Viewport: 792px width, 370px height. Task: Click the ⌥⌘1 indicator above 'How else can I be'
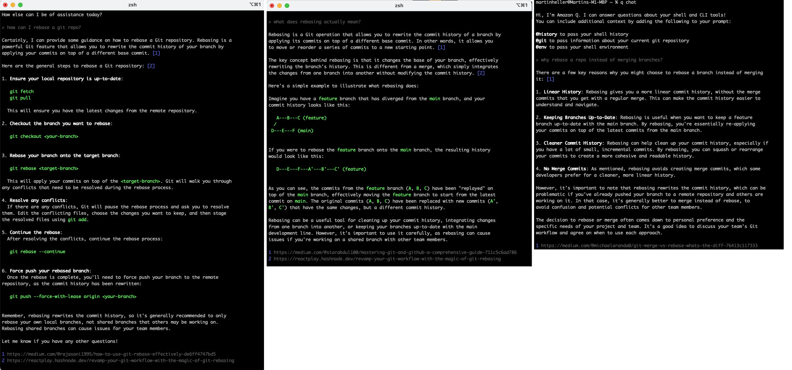pyautogui.click(x=255, y=5)
